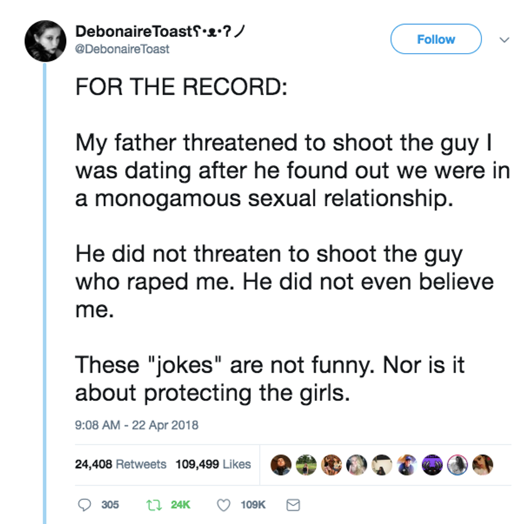This screenshot has width=532, height=524.
Task: Click the envelope direct message icon
Action: click(x=293, y=505)
